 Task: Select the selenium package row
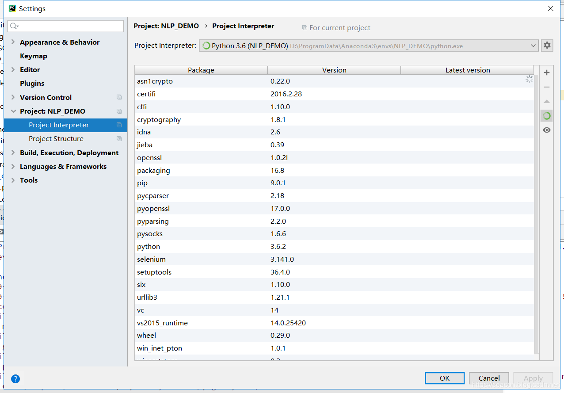[x=334, y=259]
